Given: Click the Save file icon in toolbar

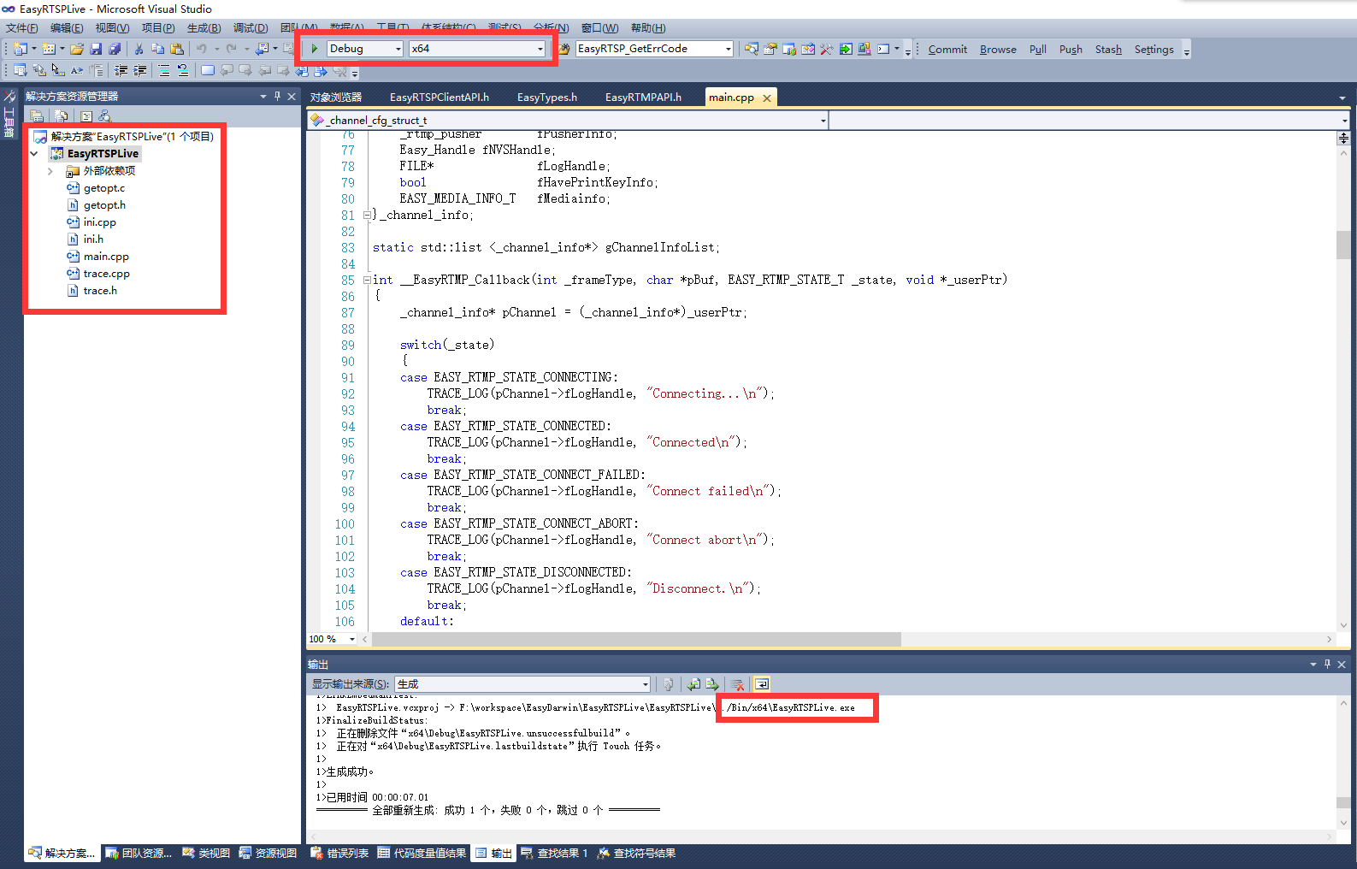Looking at the screenshot, I should point(96,49).
